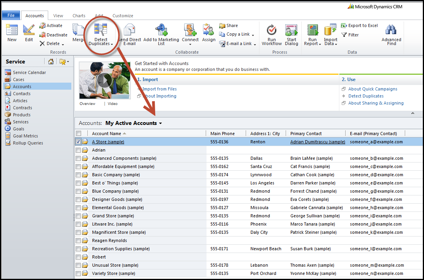Click the Connect ribbon icon

190,30
